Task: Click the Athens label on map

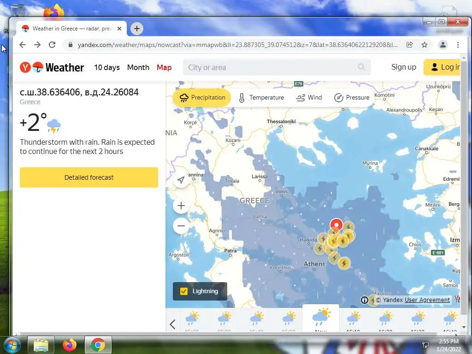Action: click(314, 264)
